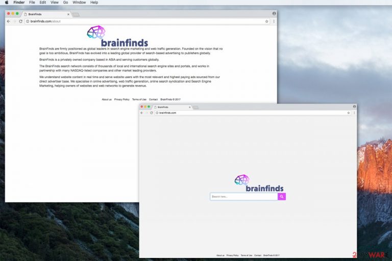Screen dimensions: 392x261
Task: Open a new tab in the about-page window
Action: [x=76, y=15]
